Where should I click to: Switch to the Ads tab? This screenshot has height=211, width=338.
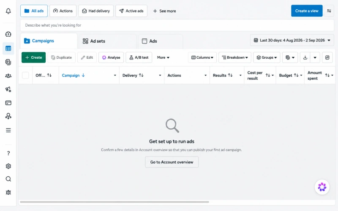[x=161, y=41]
